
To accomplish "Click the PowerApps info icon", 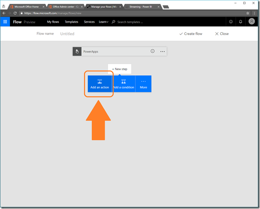I will click(152, 51).
